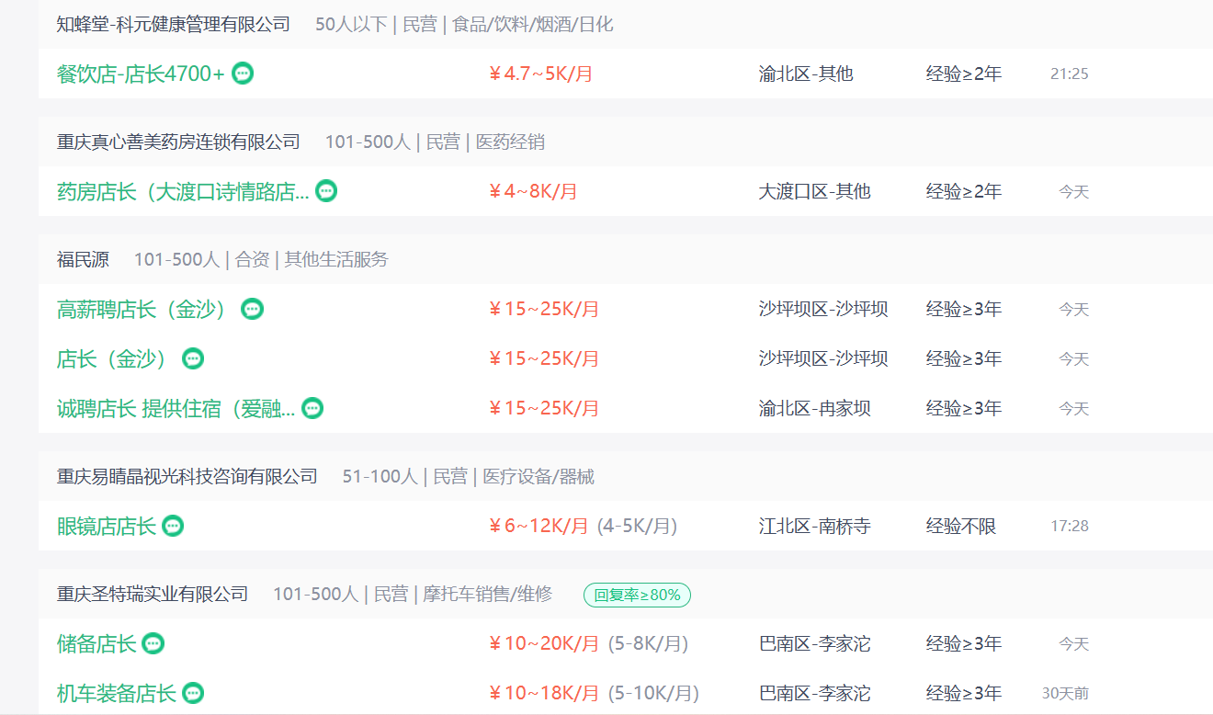Open 高薪聘店长（金沙） job title

click(142, 309)
